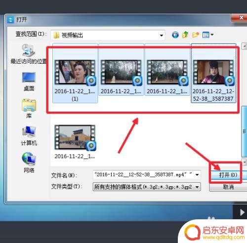Image resolution: width=247 pixels, height=243 pixels.
Task: Expand the 查找范围 folder dropdown
Action: point(162,35)
